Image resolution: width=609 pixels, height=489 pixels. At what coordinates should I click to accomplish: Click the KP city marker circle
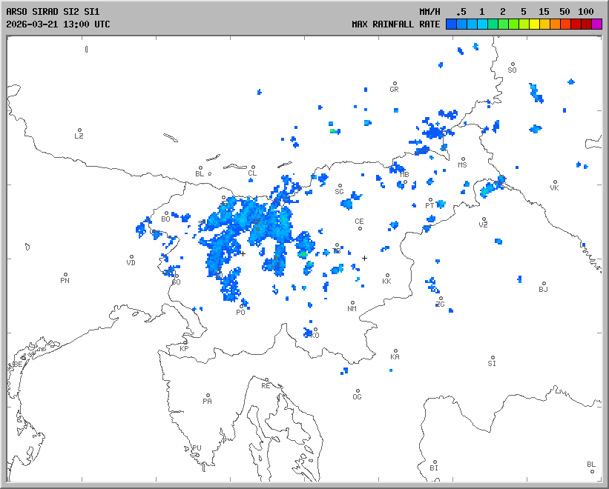[185, 342]
